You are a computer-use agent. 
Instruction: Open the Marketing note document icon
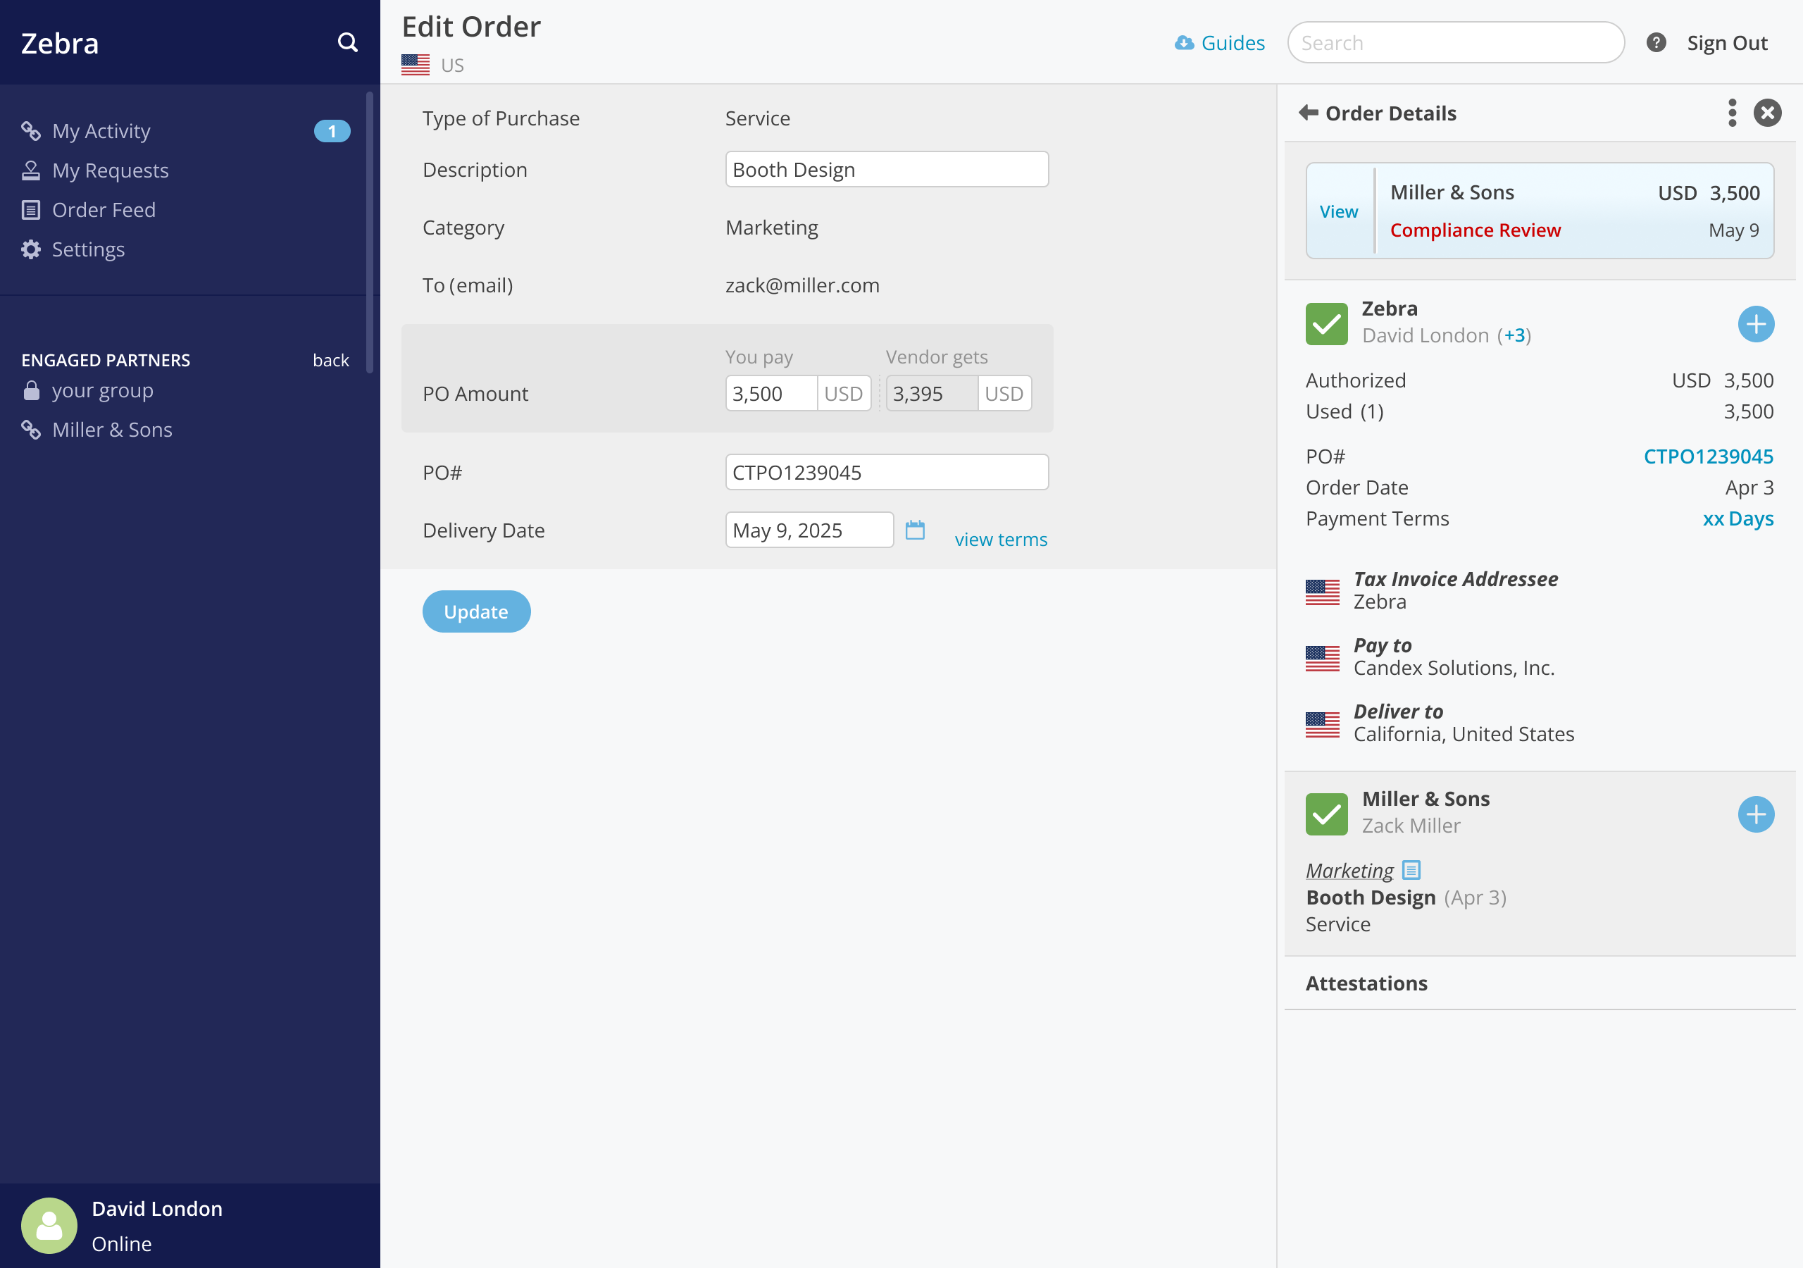(1411, 871)
